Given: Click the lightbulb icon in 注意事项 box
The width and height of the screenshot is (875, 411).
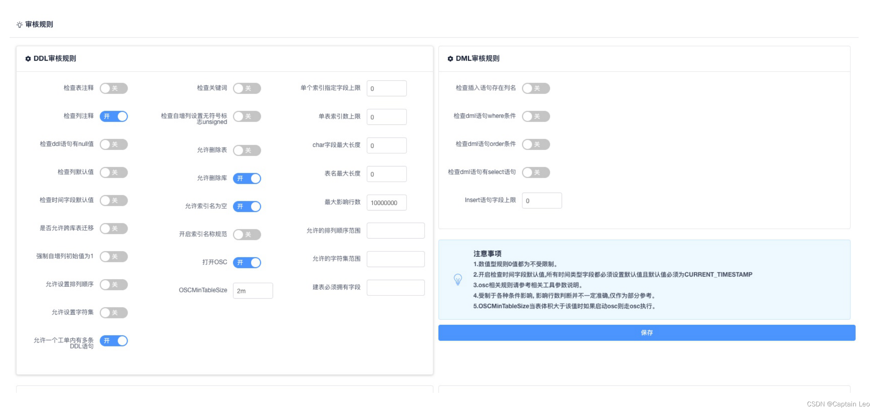Looking at the screenshot, I should [x=458, y=279].
